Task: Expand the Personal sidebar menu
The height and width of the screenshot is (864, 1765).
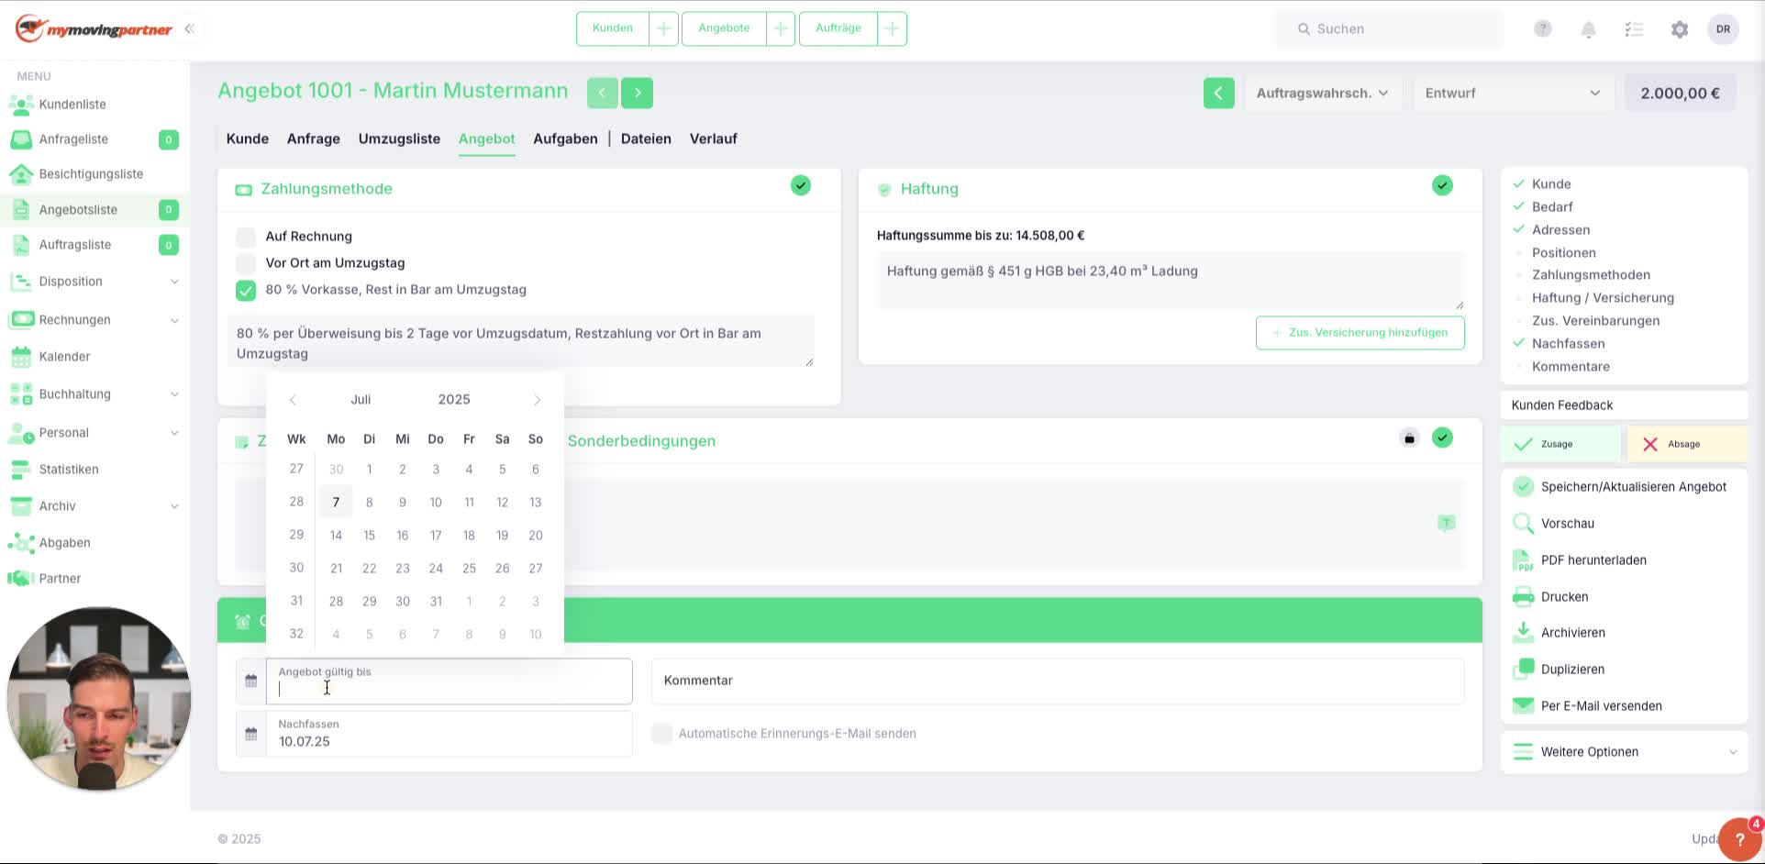Action: pos(174,433)
